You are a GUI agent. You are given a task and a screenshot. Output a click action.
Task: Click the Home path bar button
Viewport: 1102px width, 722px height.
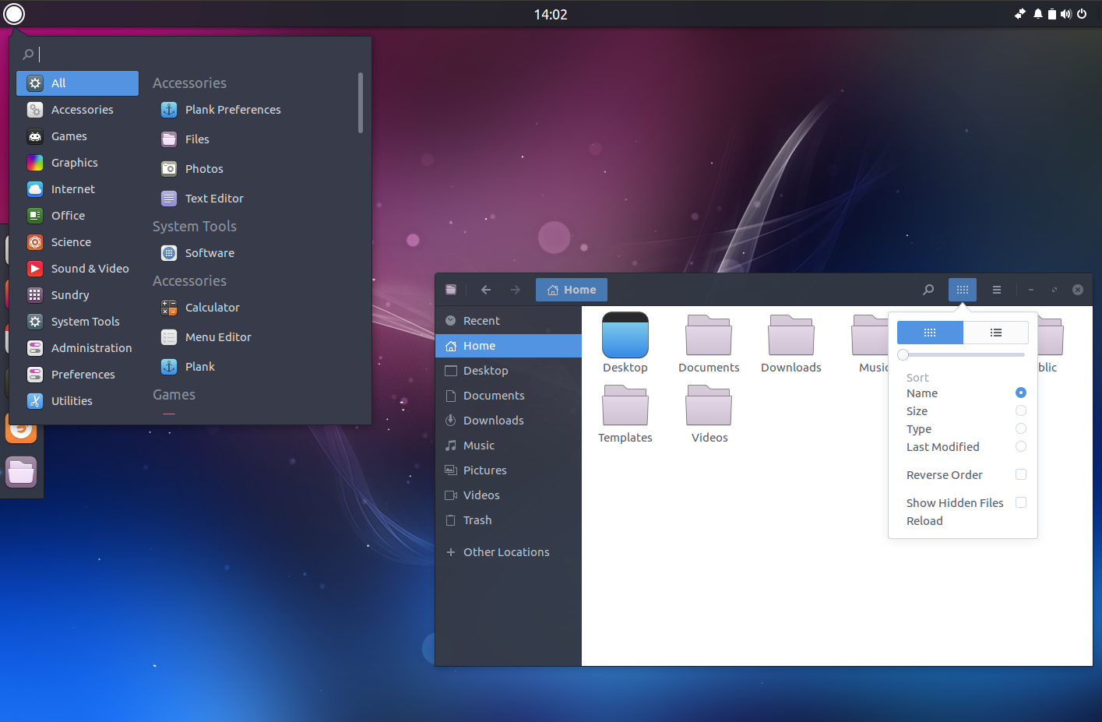(572, 290)
